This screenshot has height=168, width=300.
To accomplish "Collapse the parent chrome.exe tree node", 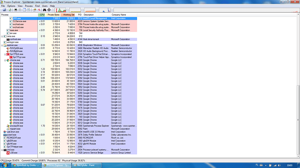I will 5,60.
